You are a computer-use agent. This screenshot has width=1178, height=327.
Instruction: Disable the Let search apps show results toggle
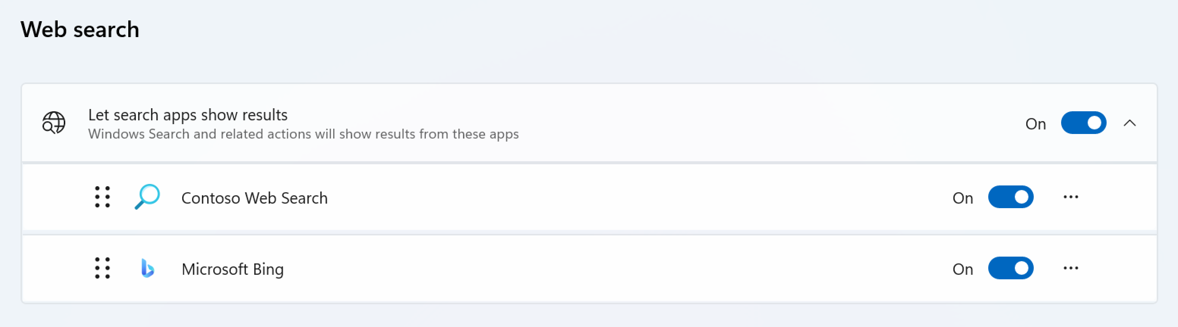point(1083,123)
